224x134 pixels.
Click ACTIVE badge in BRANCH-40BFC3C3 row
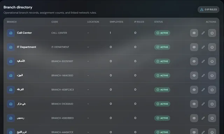(162, 90)
